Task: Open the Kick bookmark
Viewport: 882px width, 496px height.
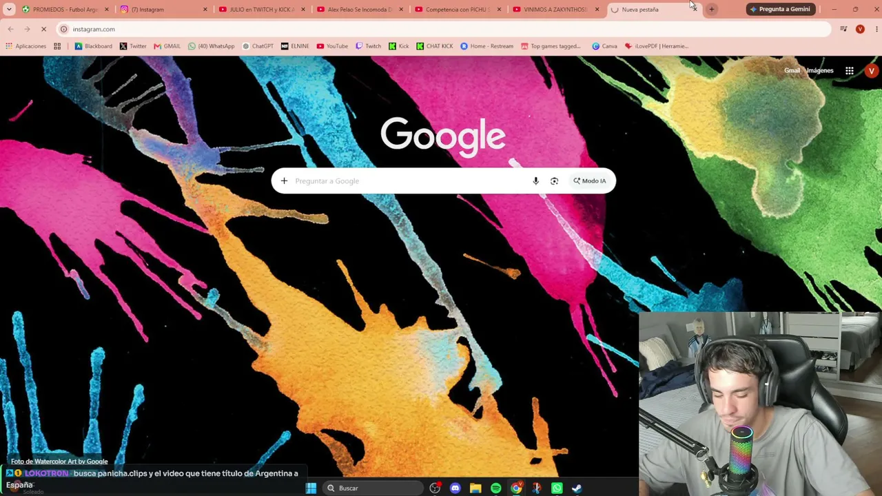Action: (x=398, y=46)
